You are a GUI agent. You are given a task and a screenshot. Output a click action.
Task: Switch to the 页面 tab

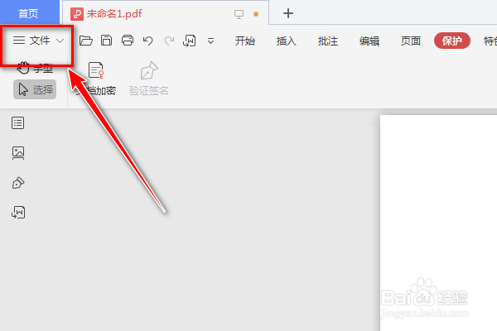click(x=411, y=41)
